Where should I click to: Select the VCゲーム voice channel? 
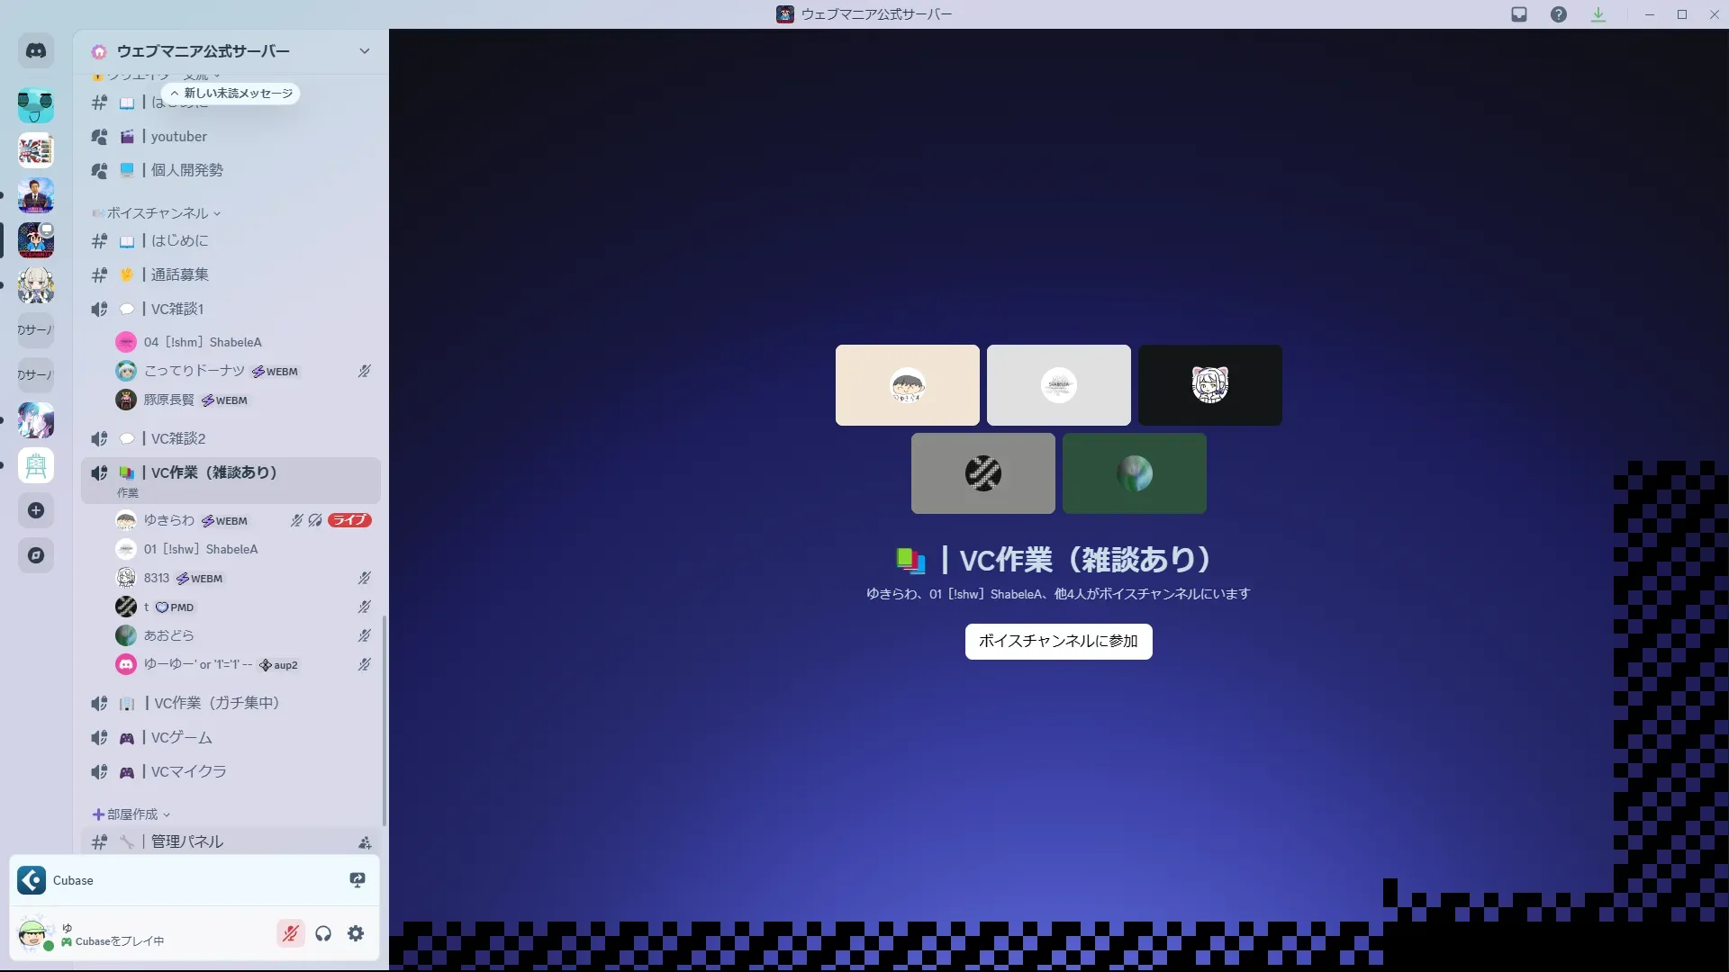182,737
